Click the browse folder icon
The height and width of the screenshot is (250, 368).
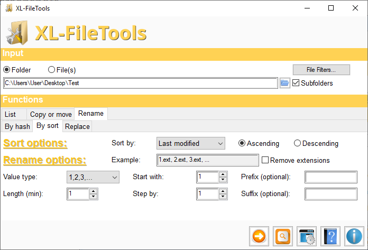tap(285, 83)
